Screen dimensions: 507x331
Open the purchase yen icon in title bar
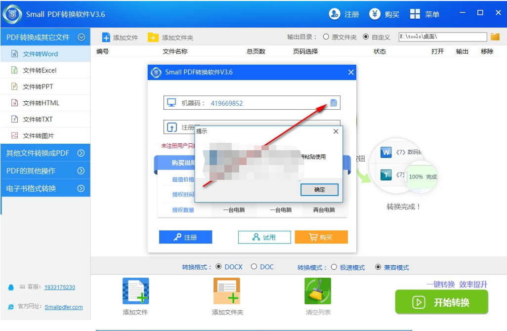tap(375, 14)
